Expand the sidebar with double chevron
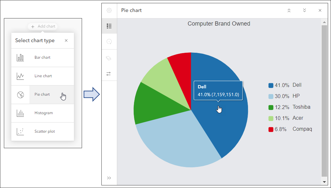Viewport: 331px width, 188px height. pyautogui.click(x=109, y=178)
